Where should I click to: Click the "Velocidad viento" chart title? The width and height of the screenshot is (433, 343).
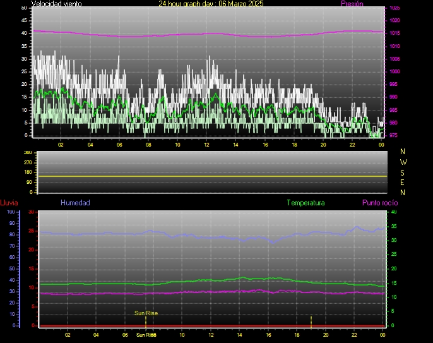[57, 4]
